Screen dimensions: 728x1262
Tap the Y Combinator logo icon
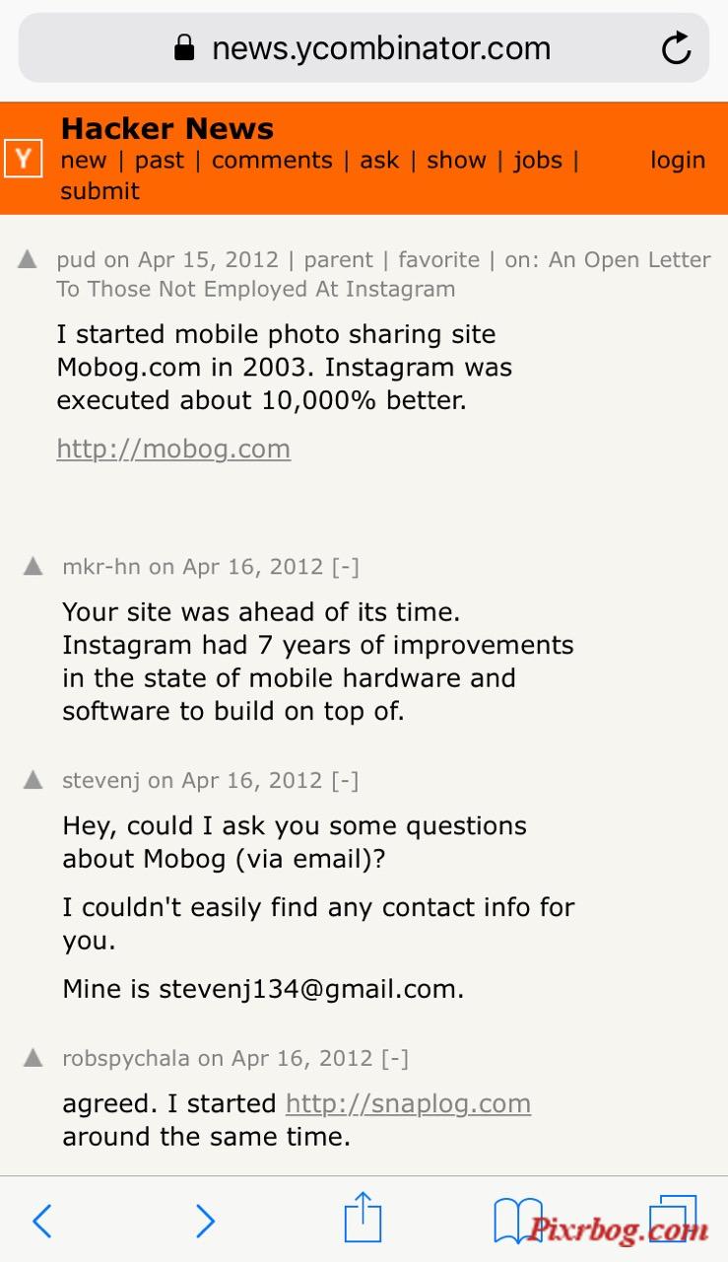pos(23,158)
